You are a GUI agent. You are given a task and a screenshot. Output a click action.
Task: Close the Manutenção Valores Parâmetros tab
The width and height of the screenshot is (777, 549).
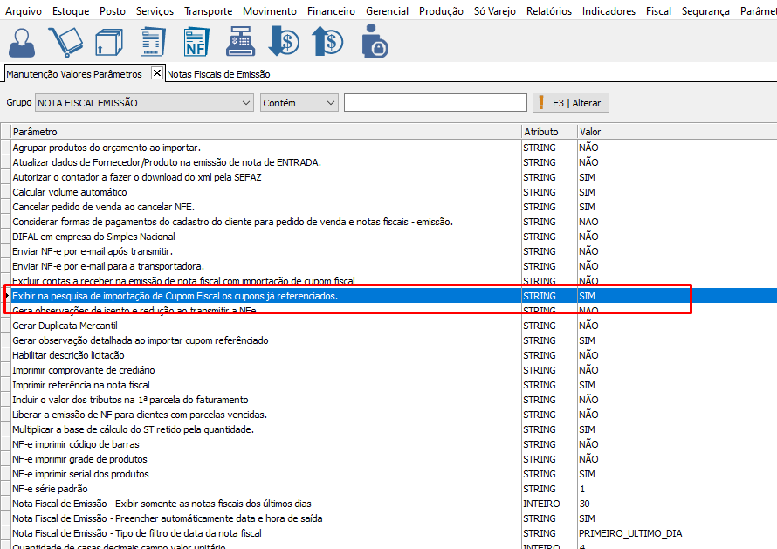coord(157,73)
